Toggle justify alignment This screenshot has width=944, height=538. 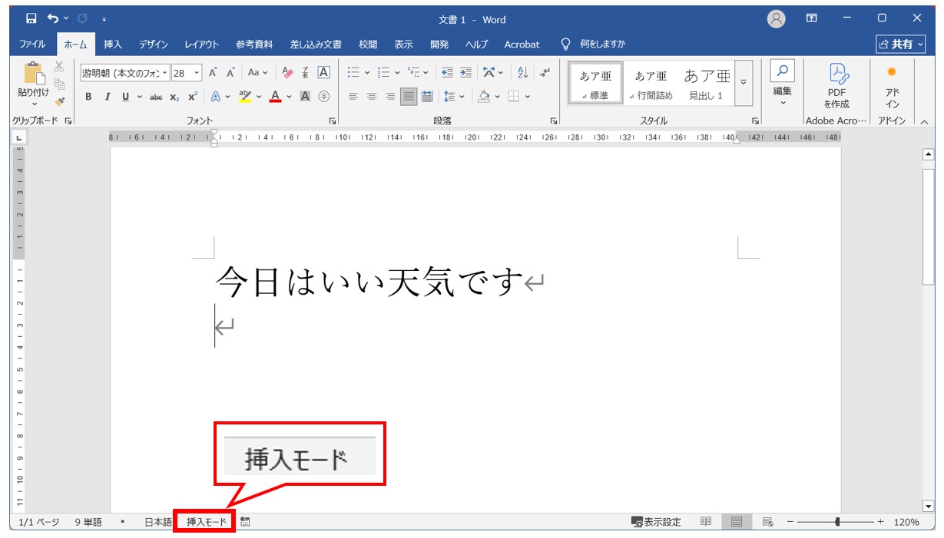click(409, 97)
